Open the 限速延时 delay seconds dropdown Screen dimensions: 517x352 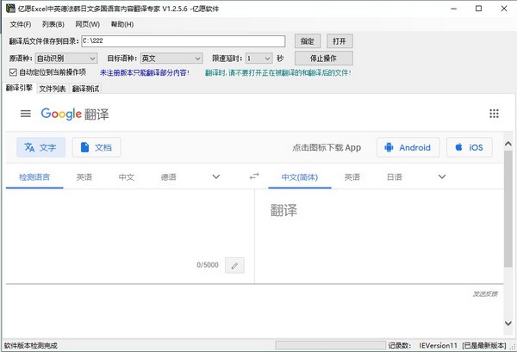[x=259, y=59]
